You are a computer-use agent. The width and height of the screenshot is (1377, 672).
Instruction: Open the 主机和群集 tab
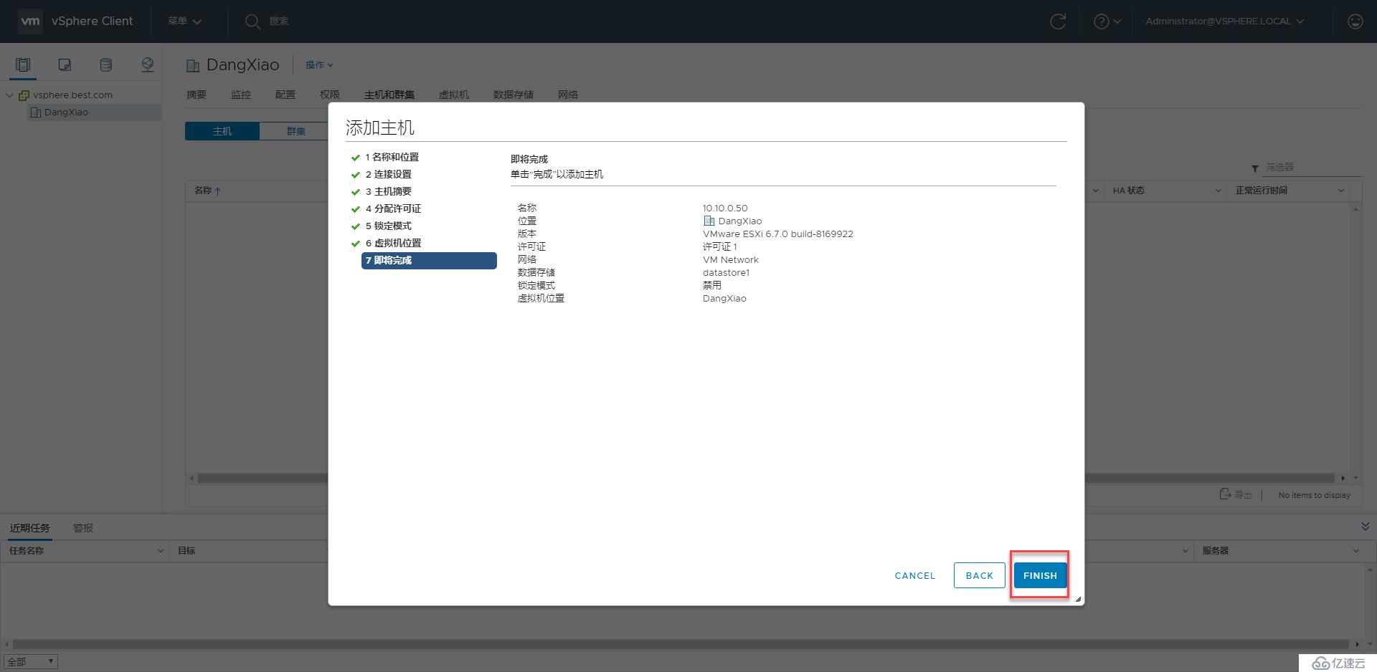[389, 95]
